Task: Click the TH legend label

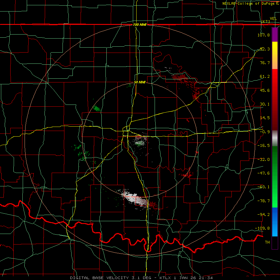Action: point(267,242)
